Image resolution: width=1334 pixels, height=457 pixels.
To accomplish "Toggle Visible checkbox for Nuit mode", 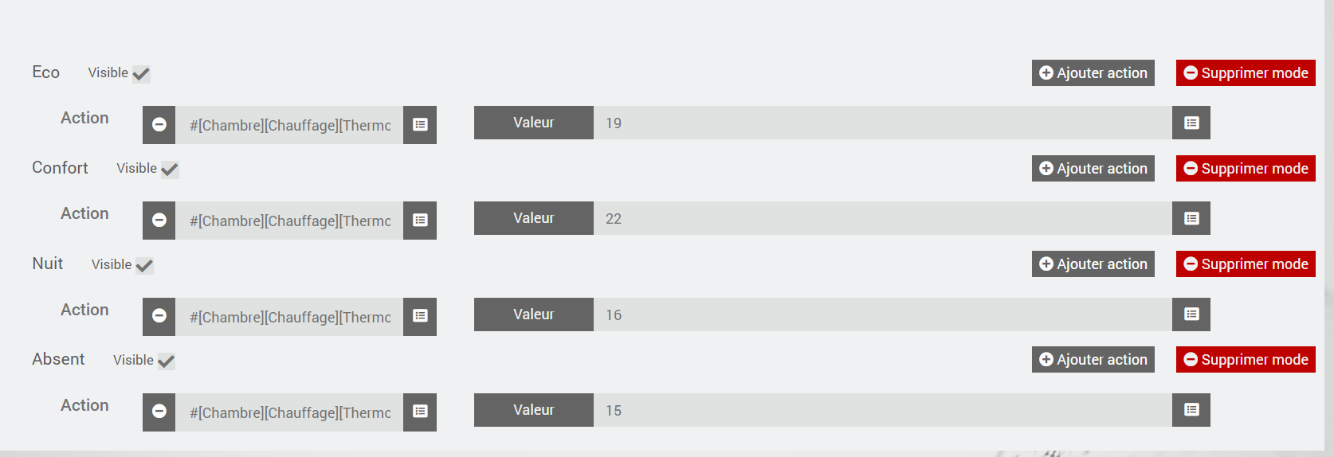I will click(x=144, y=266).
